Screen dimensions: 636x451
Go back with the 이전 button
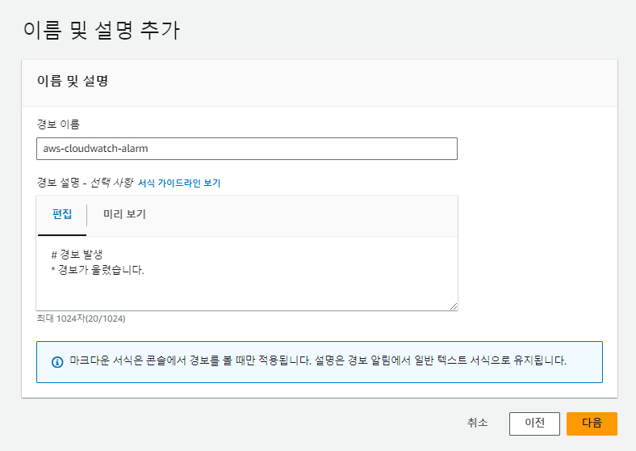click(534, 423)
